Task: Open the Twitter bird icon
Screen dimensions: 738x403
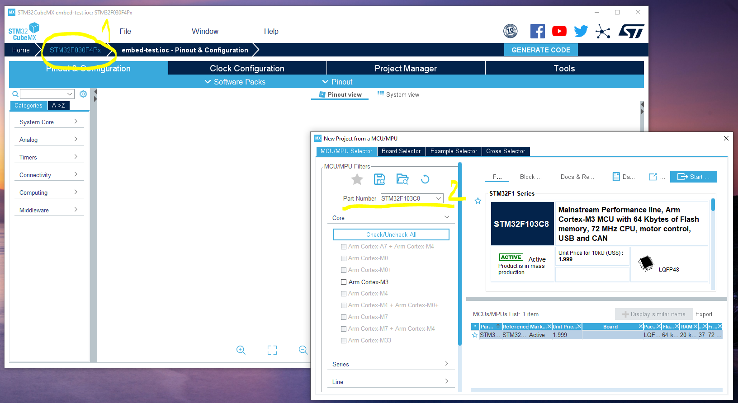Action: 581,31
